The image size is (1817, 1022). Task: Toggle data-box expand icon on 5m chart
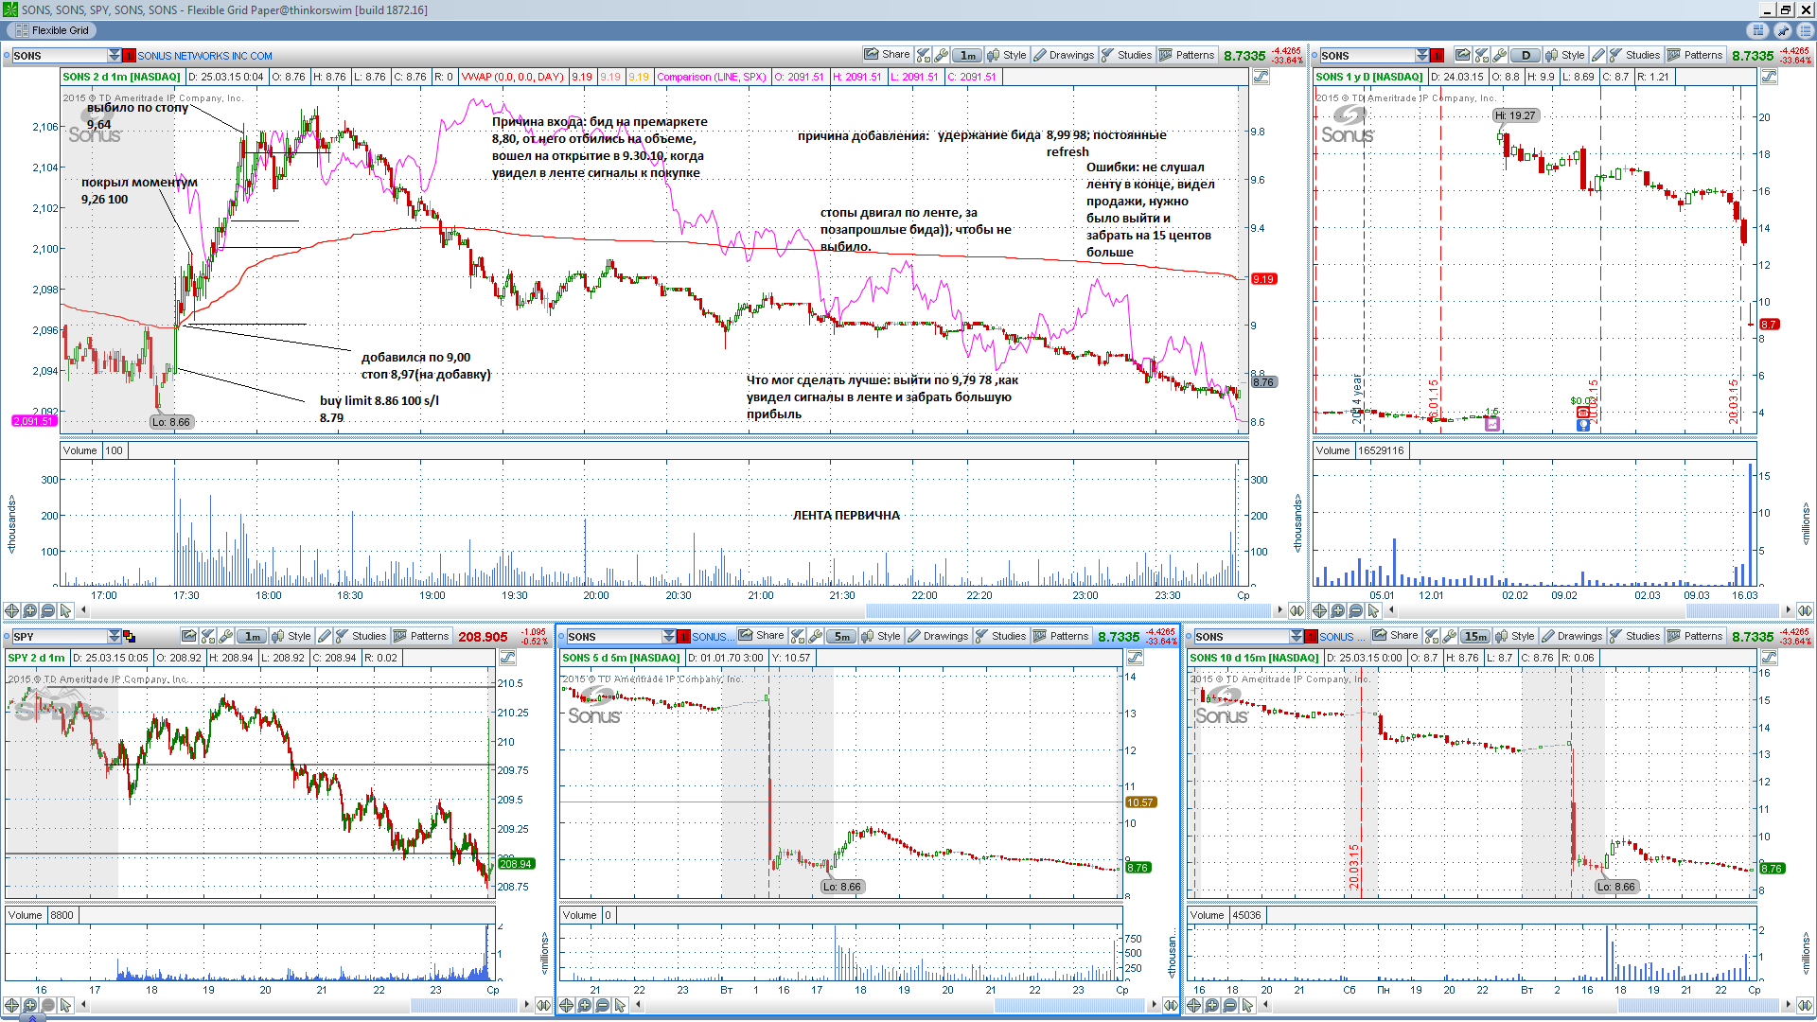[1135, 658]
